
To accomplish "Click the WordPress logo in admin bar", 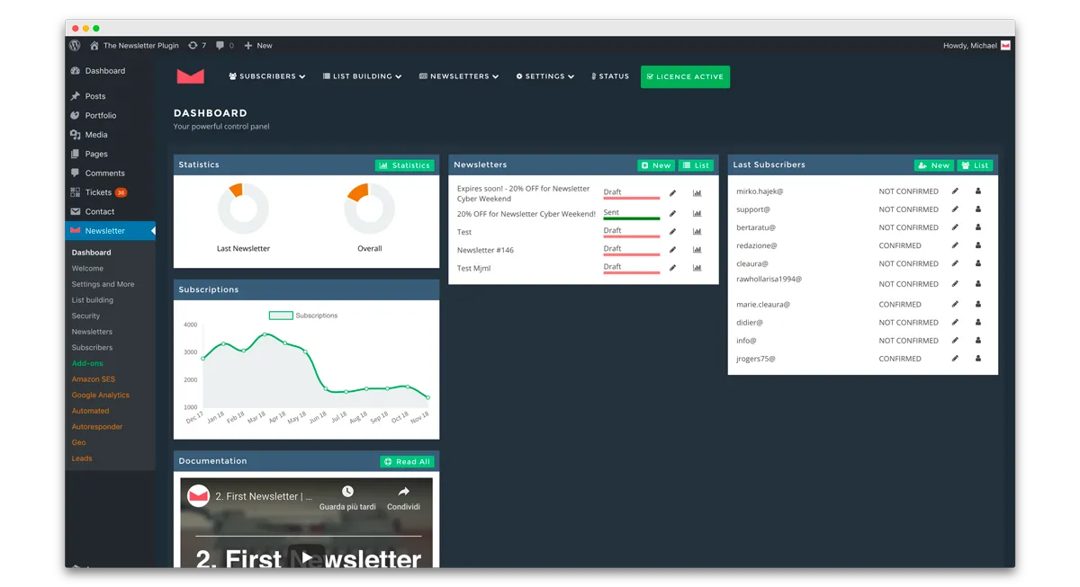I will 75,45.
